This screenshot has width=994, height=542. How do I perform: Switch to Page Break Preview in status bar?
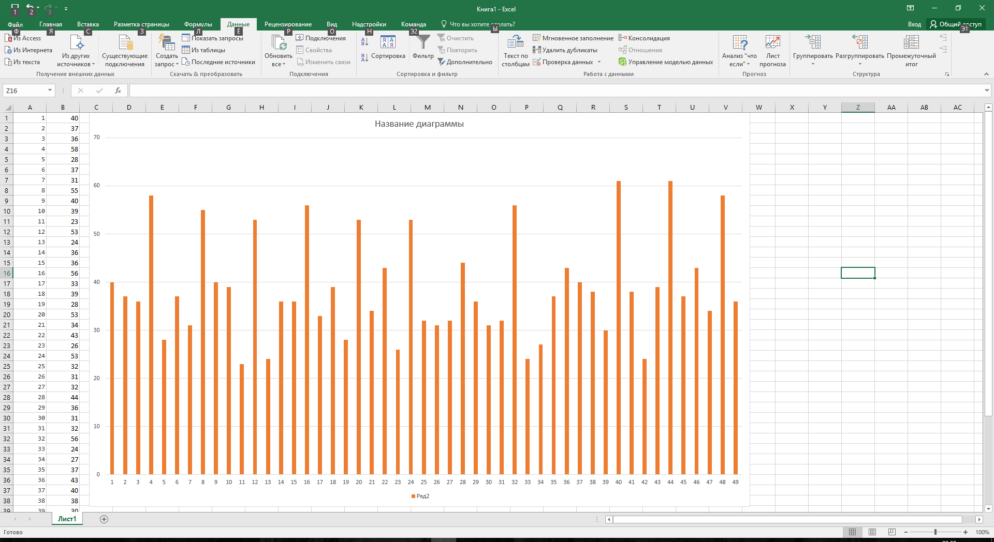(891, 532)
